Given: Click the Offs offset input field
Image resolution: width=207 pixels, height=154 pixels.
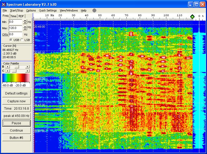Looking at the screenshot, I should 15,34.
